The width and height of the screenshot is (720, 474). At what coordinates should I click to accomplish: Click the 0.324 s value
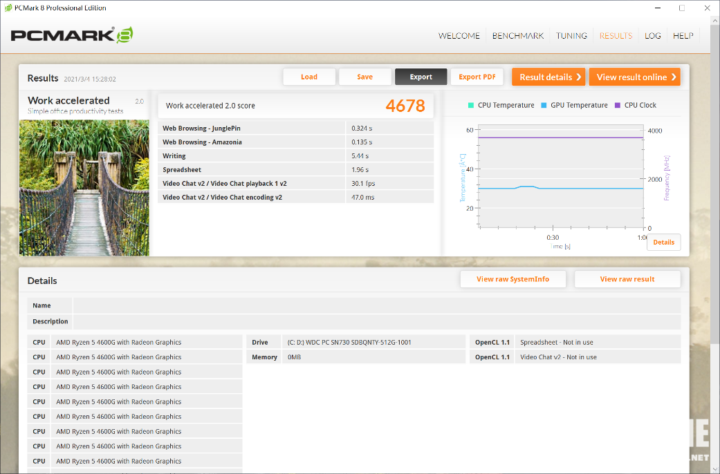coord(362,129)
